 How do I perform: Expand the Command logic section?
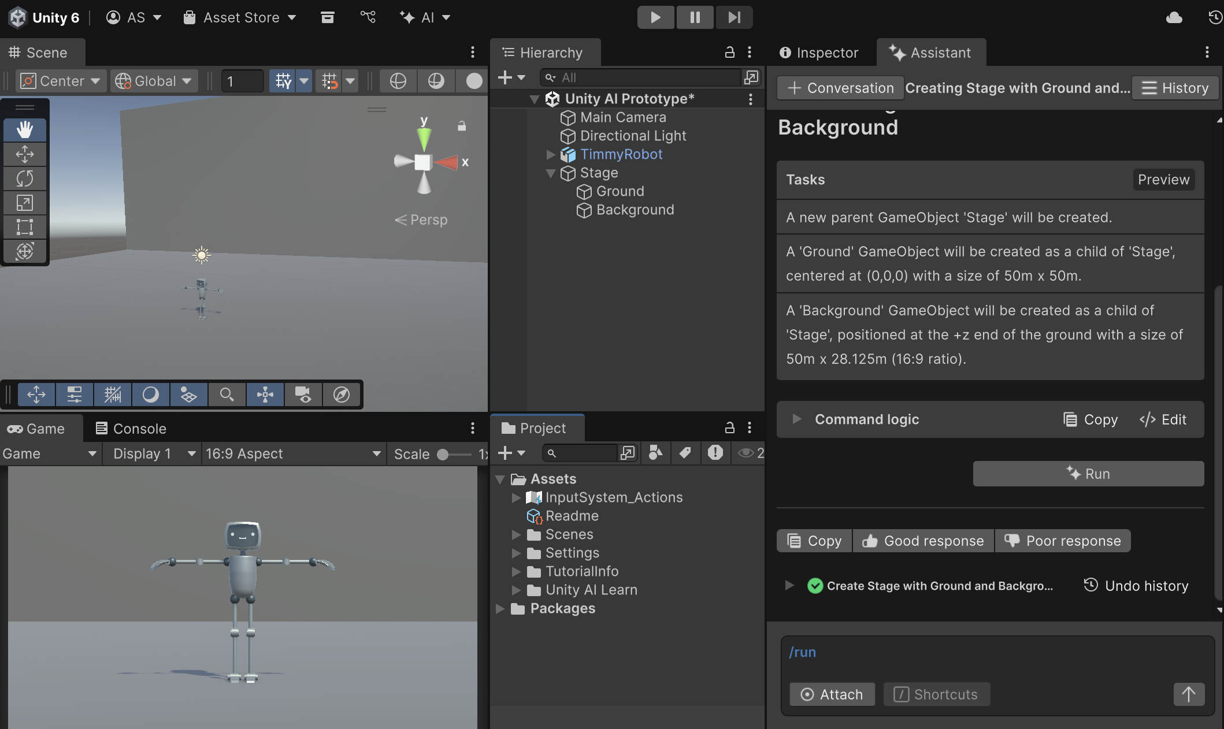797,419
